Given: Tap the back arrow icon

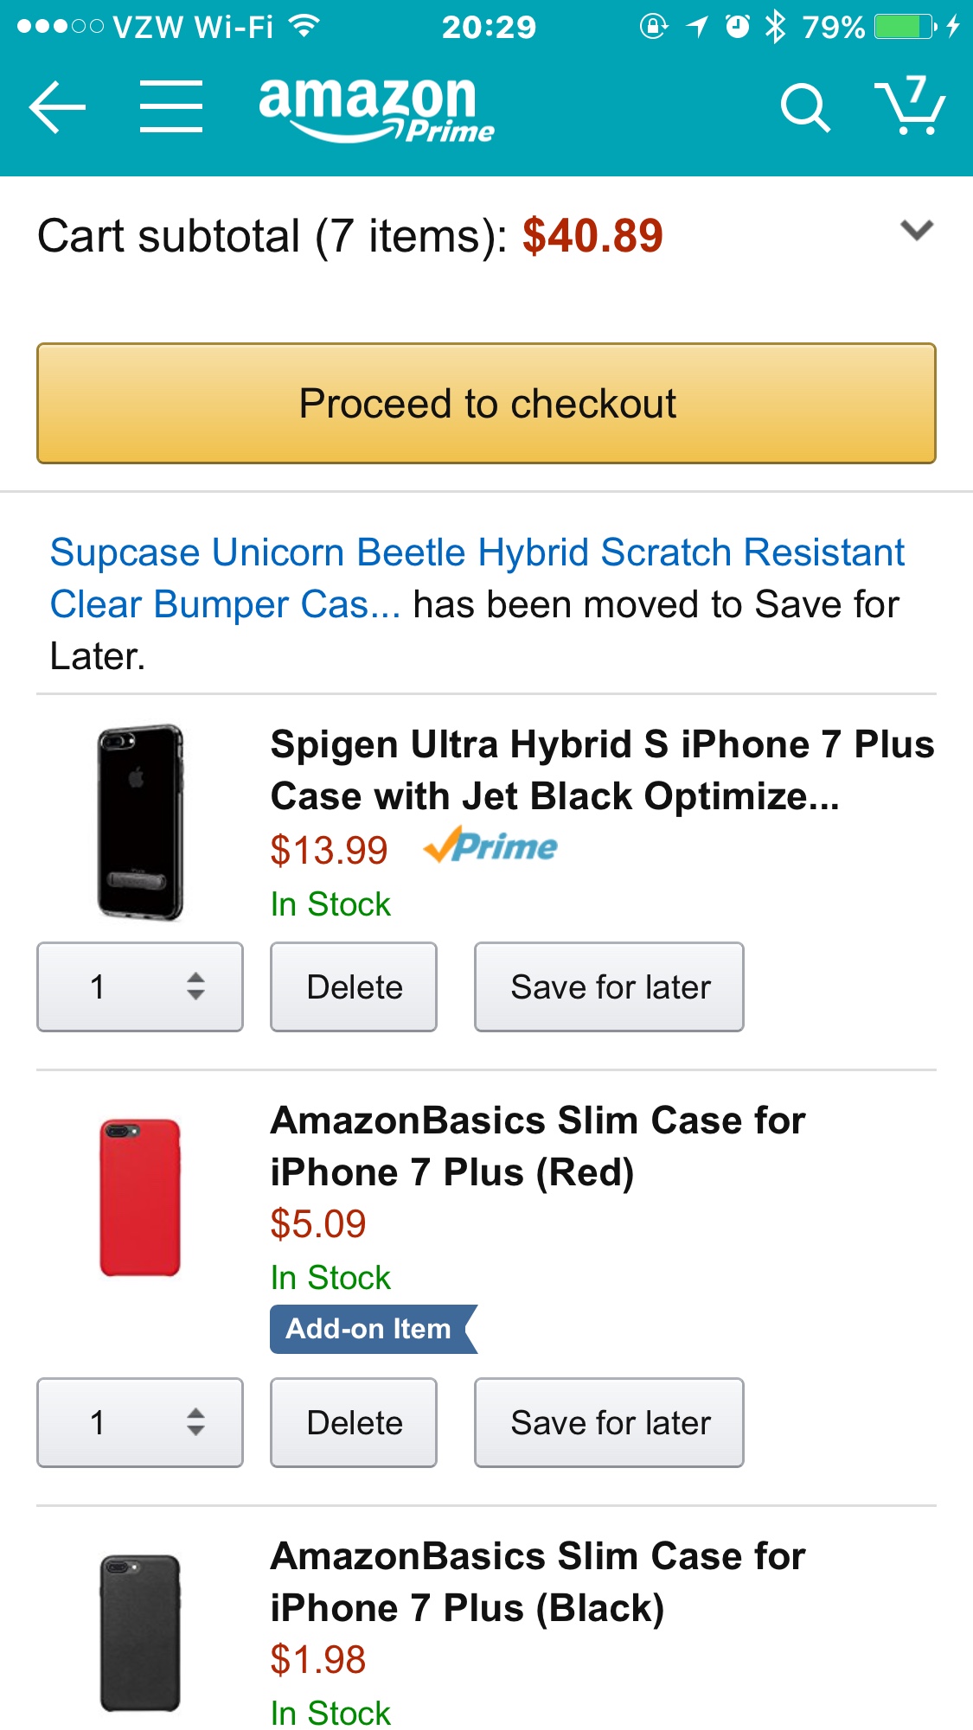Looking at the screenshot, I should (x=57, y=107).
